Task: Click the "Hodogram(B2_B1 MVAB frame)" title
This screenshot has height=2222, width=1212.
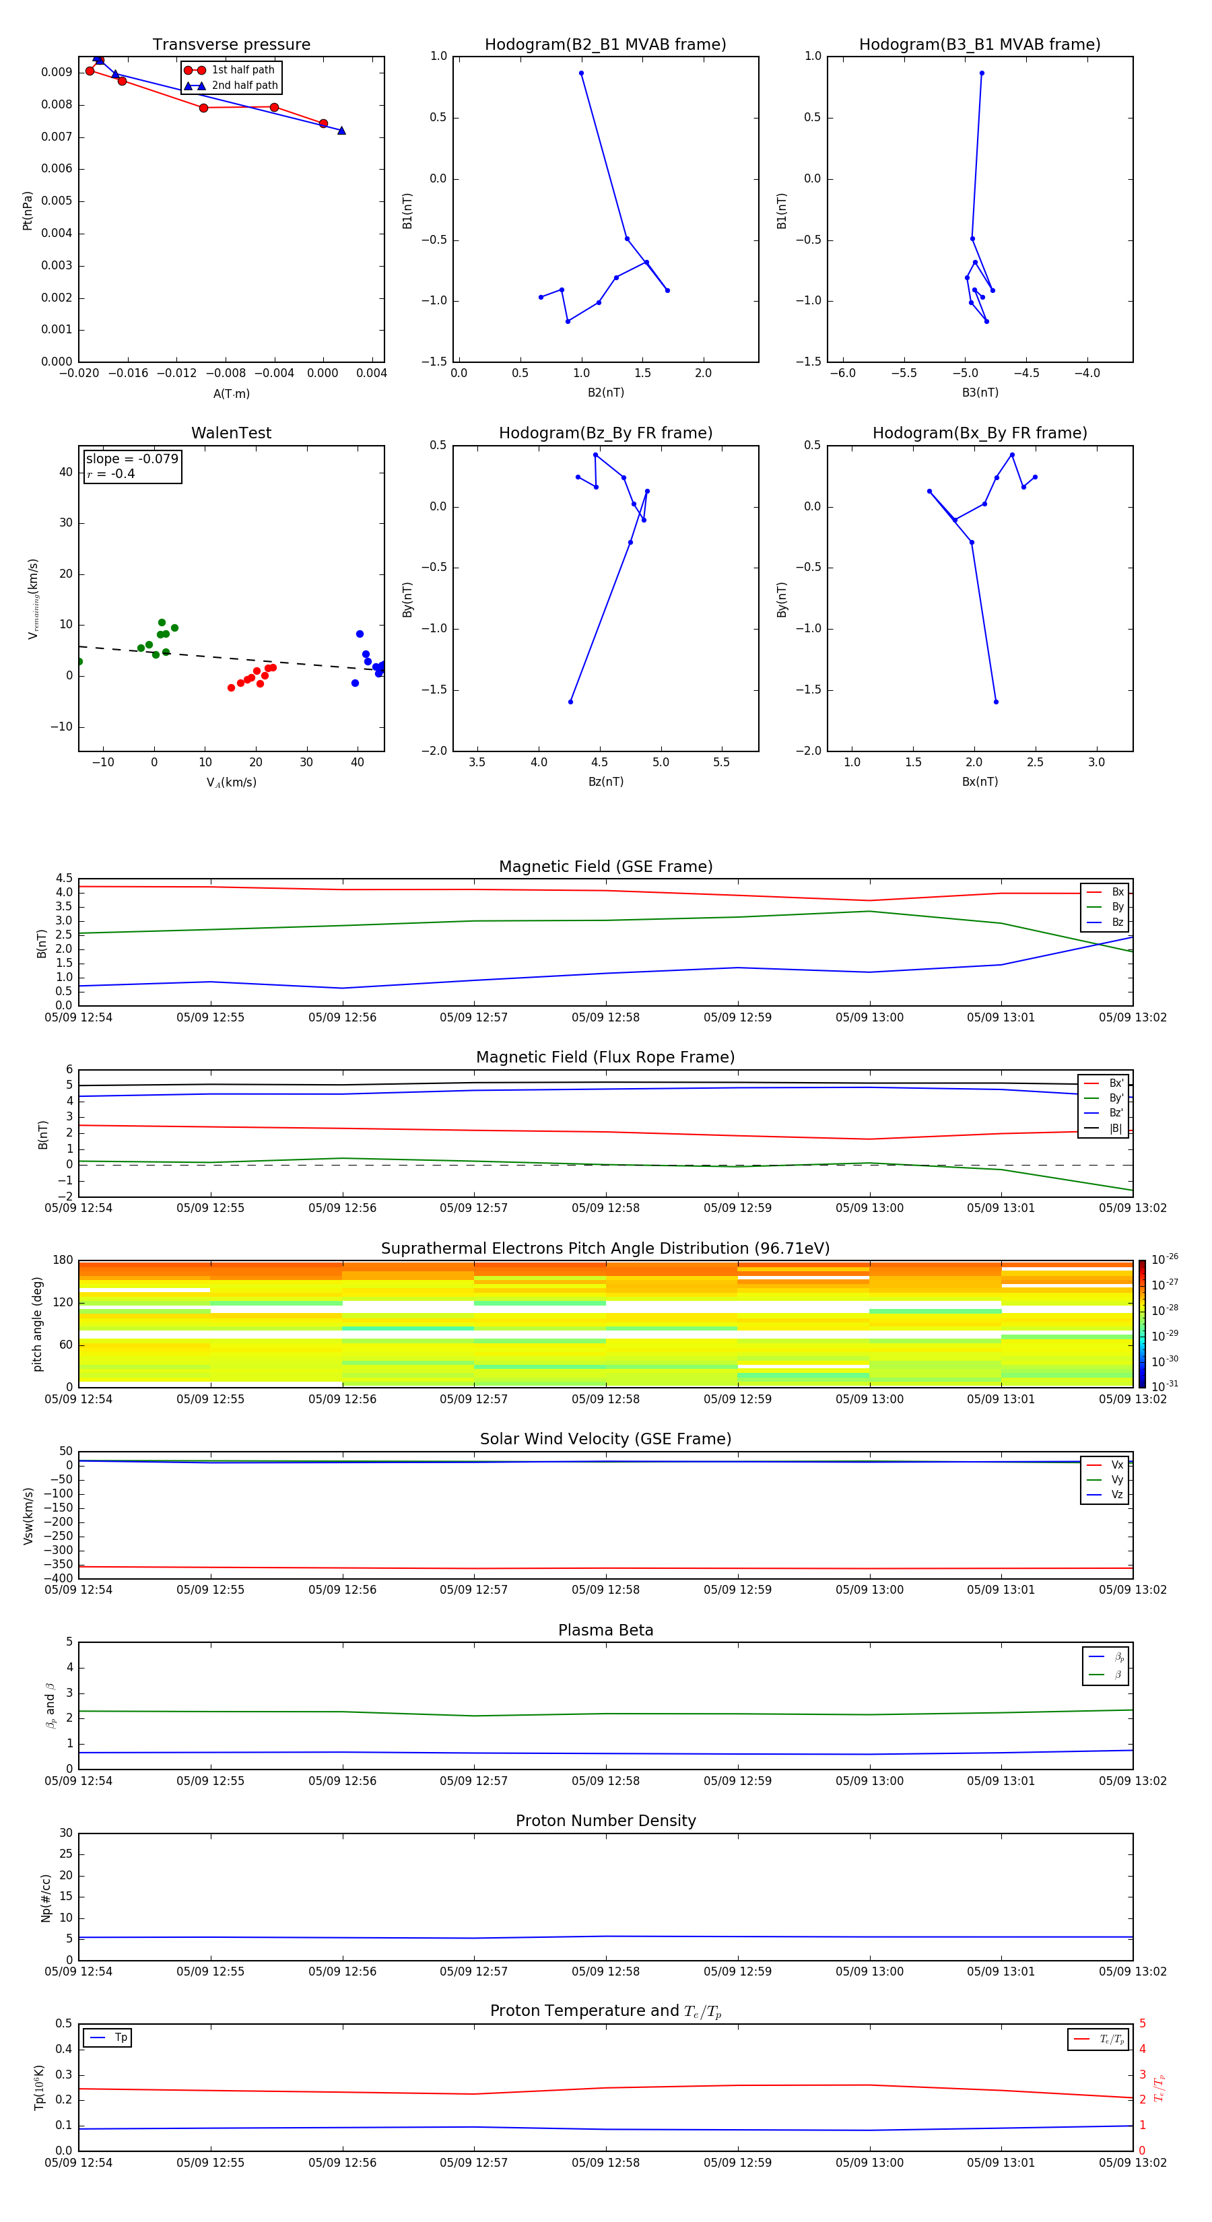Action: point(605,45)
